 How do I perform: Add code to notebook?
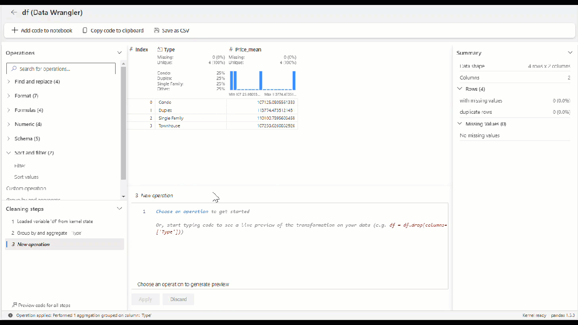(x=42, y=30)
